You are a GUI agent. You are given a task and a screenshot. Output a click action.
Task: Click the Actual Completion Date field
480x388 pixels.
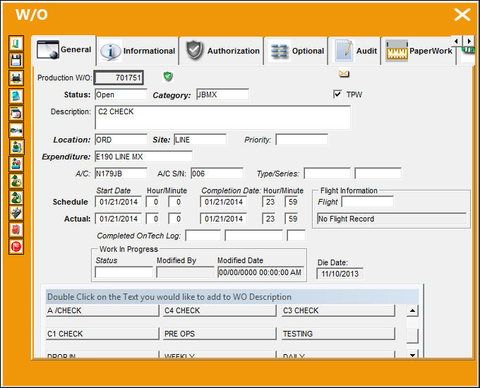point(224,219)
